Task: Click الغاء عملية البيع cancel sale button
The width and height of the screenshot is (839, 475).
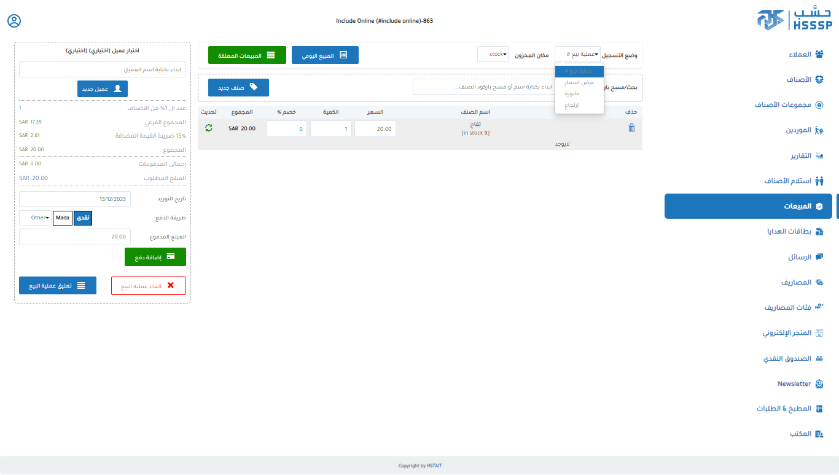Action: tap(149, 286)
